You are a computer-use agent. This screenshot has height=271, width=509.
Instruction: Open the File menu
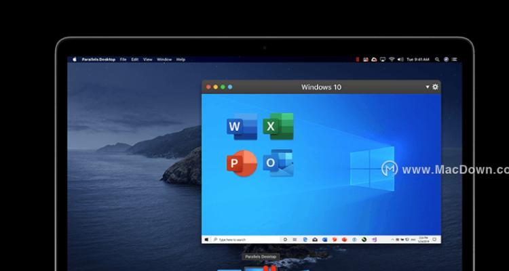pos(123,60)
